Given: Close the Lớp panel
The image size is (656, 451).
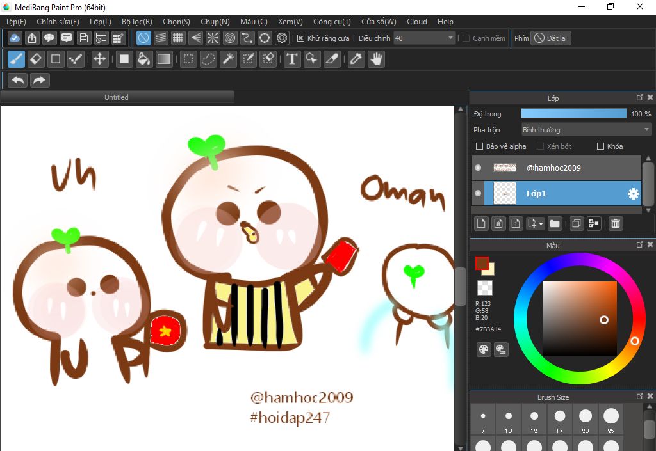Looking at the screenshot, I should point(650,97).
